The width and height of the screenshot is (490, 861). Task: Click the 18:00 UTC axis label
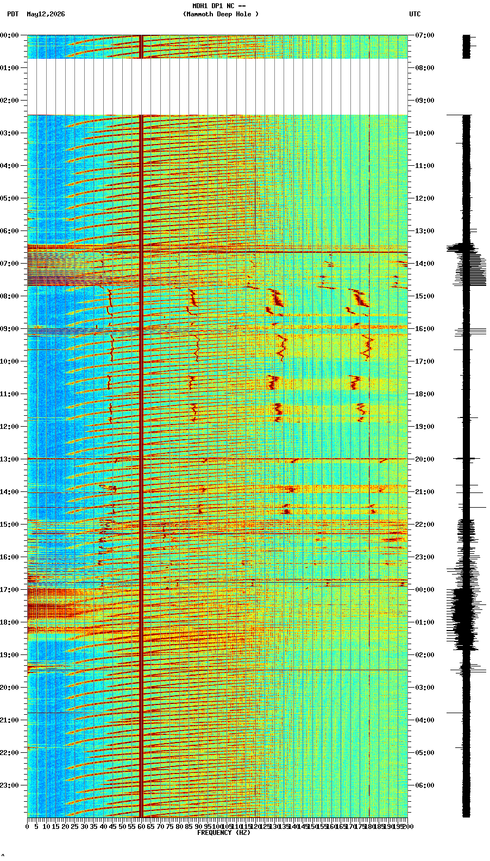pyautogui.click(x=425, y=394)
